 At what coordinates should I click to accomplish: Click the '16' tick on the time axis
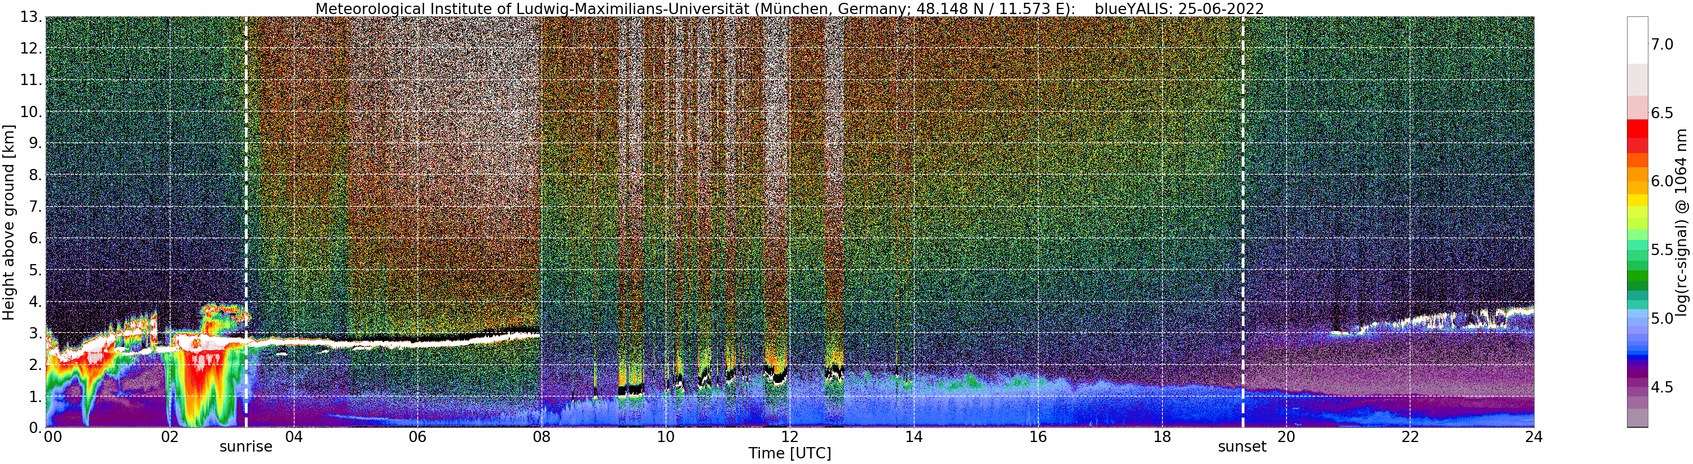[1038, 437]
